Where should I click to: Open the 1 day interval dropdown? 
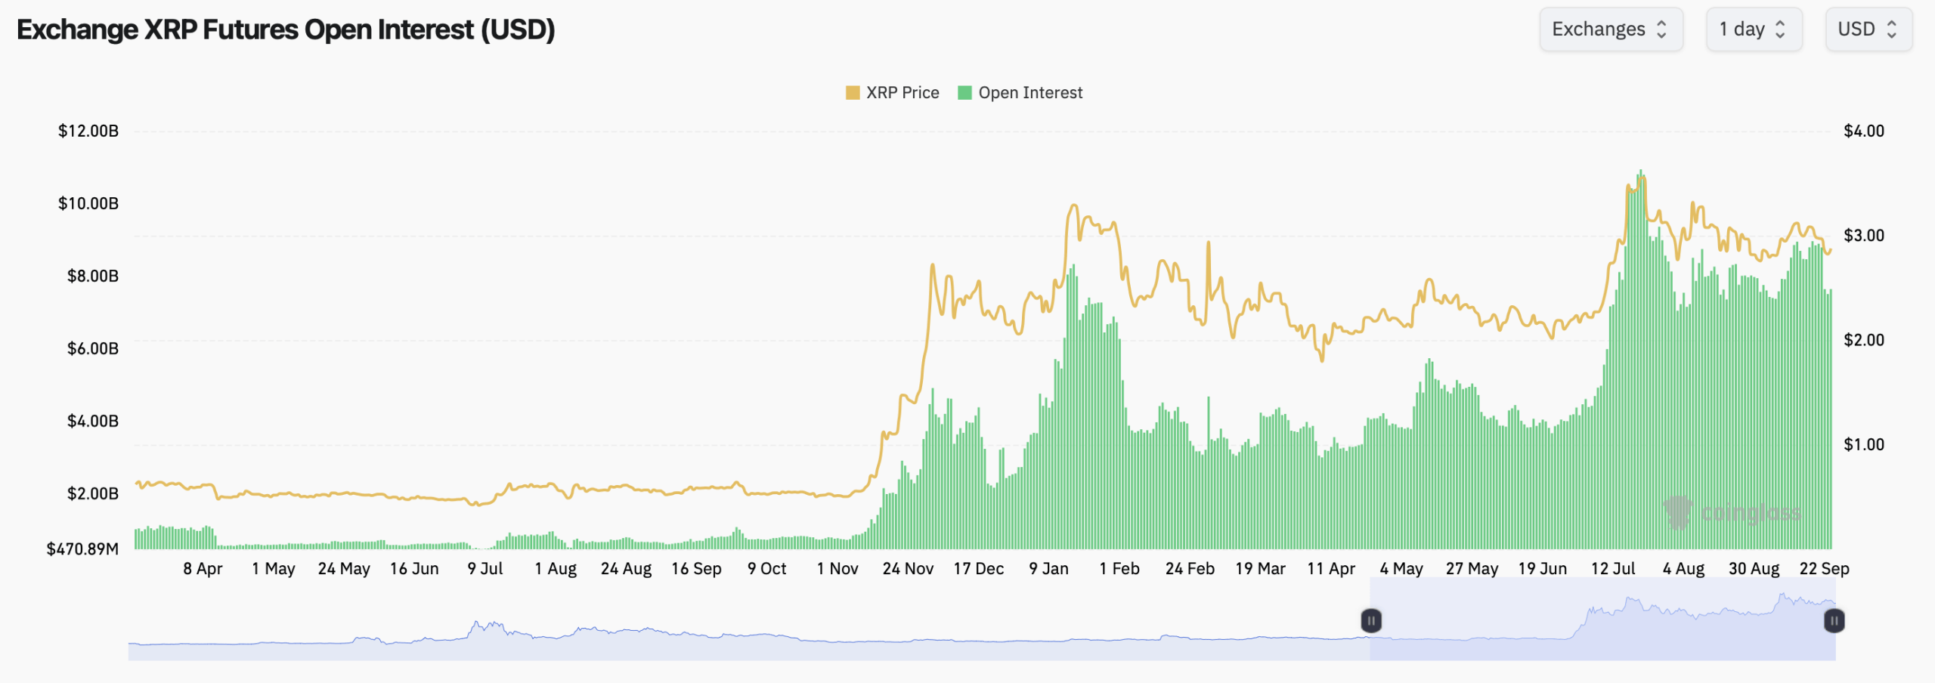tap(1753, 29)
